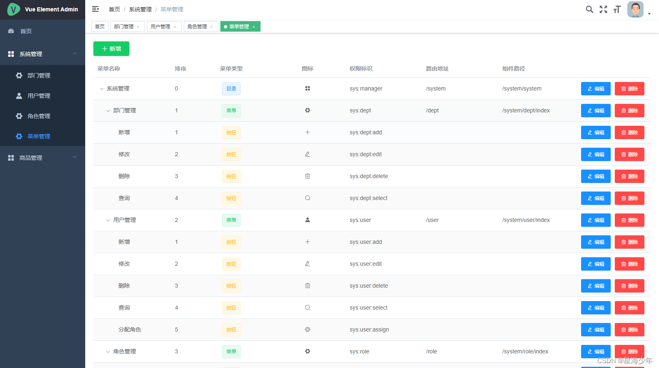
Task: Click 系统管理 in the breadcrumb
Action: click(x=140, y=9)
